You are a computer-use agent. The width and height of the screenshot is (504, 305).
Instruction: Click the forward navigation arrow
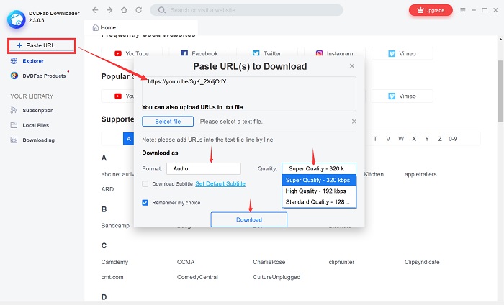click(x=108, y=10)
